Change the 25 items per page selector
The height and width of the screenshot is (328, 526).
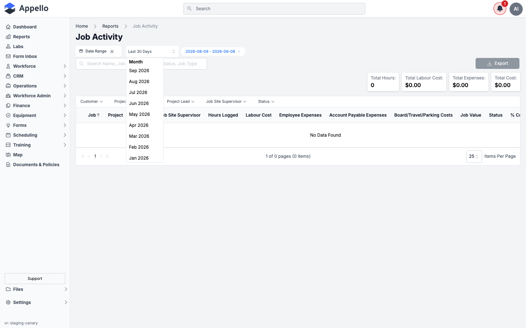(x=474, y=156)
